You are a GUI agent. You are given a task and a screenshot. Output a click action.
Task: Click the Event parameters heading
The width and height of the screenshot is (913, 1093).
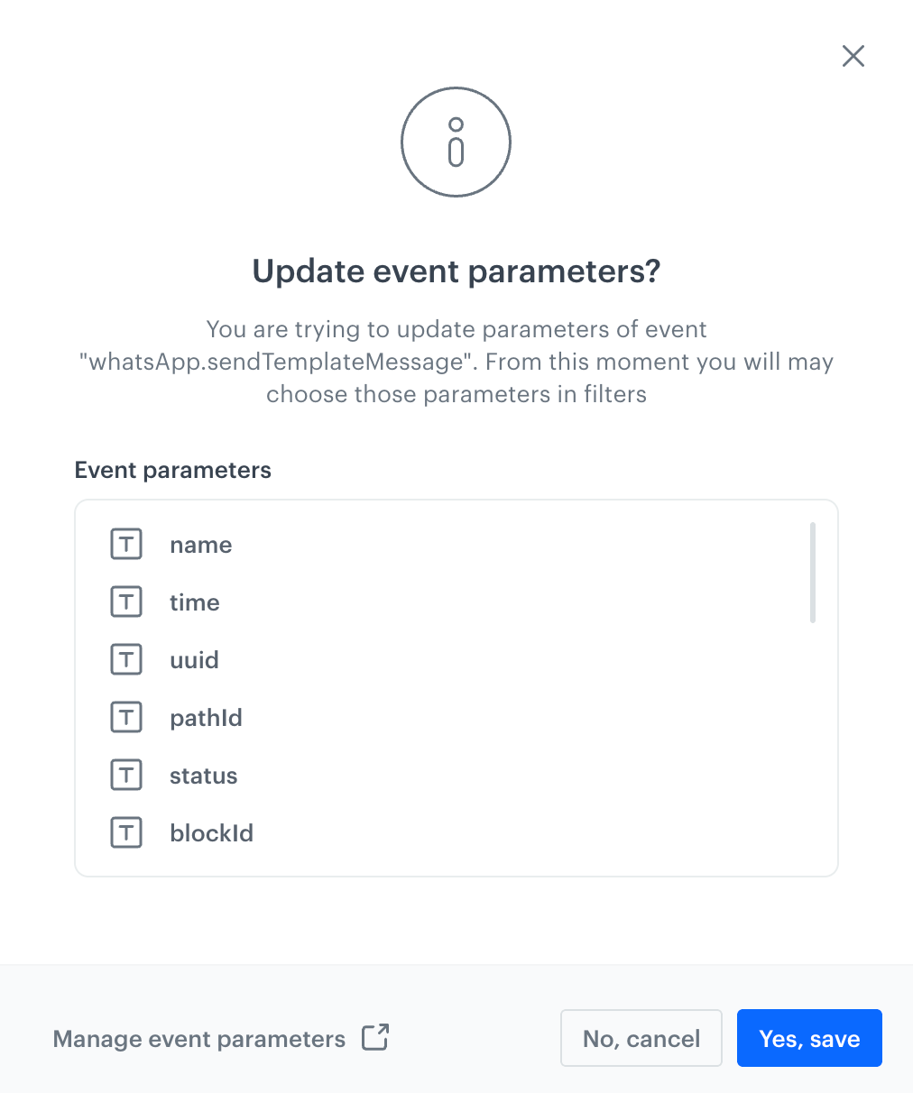click(172, 470)
